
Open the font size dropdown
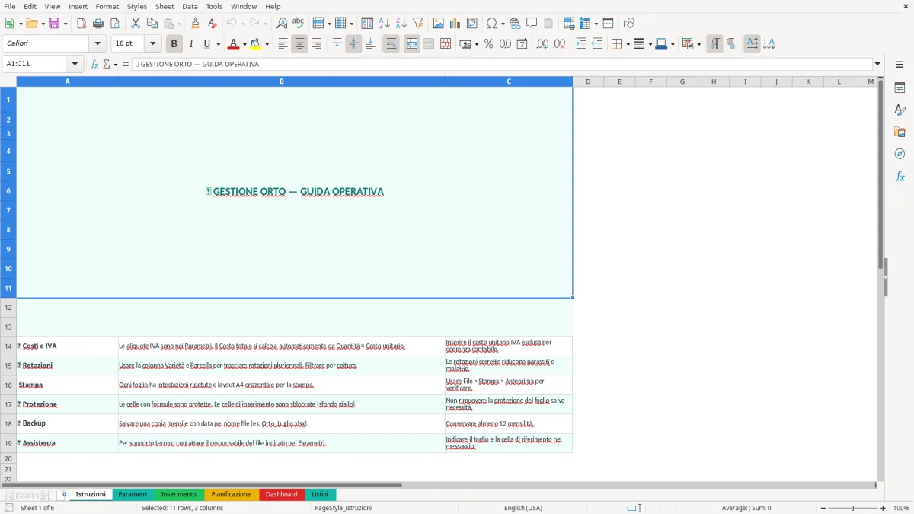[x=152, y=44]
